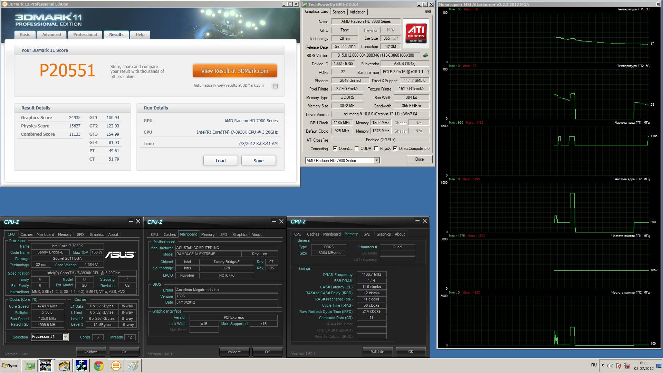Click the GPU-Z title bar icon
Viewport: 663px width, 373px height.
coord(305,4)
